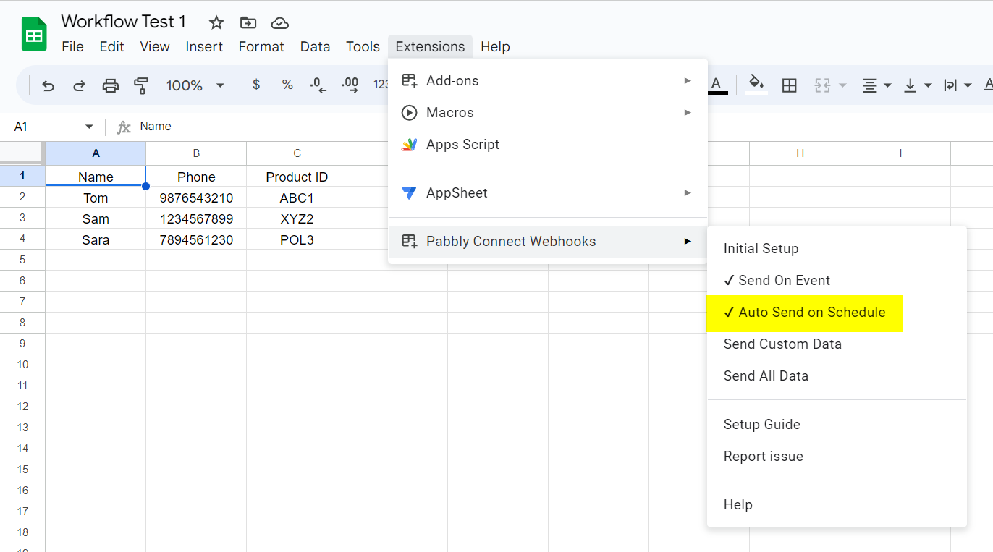Undo the last action
The width and height of the screenshot is (993, 552).
[48, 85]
